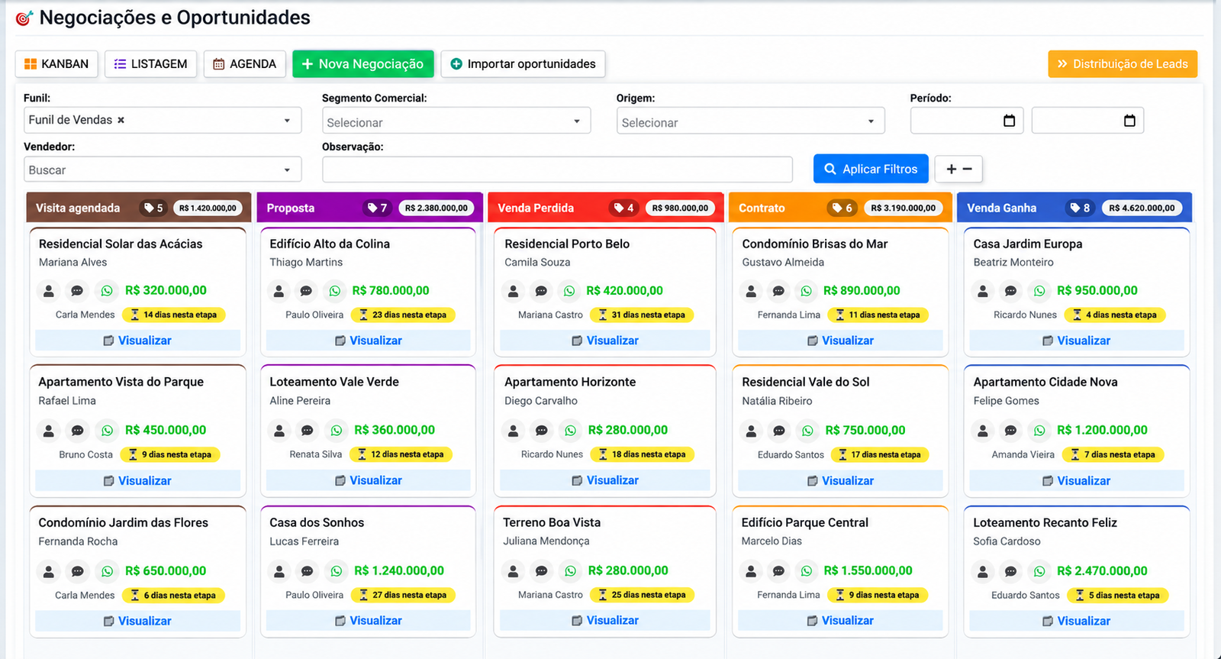
Task: Click person icon on Apartamento Vista do Parque
Action: pyautogui.click(x=49, y=431)
